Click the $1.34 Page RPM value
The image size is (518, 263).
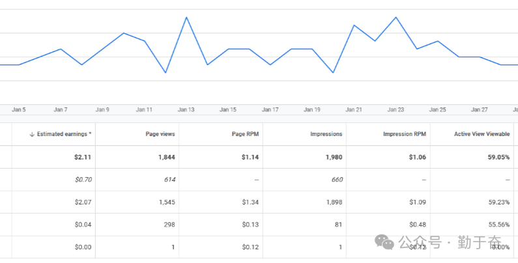250,202
